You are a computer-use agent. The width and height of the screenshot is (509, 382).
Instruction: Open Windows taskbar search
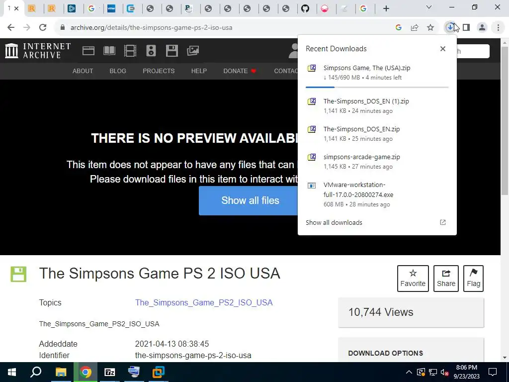[x=36, y=372]
